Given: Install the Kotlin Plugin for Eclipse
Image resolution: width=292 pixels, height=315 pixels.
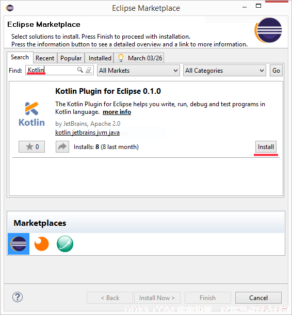Looking at the screenshot, I should [x=266, y=147].
